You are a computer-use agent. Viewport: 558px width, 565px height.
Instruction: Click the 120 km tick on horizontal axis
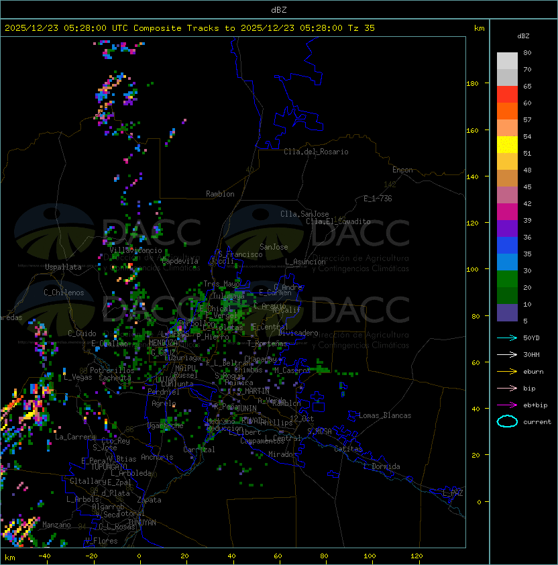pyautogui.click(x=416, y=556)
